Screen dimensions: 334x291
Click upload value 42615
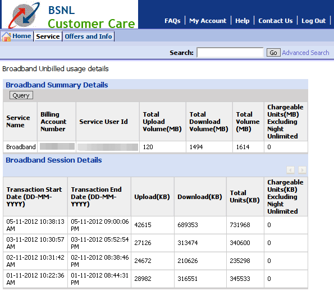point(143,225)
